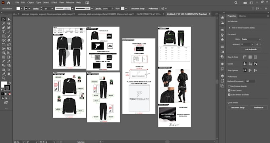Click the control bar fill color swatch
This screenshot has height=143, width=270.
(x=18, y=9)
